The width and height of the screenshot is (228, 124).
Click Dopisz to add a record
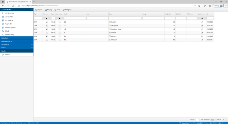(39, 10)
